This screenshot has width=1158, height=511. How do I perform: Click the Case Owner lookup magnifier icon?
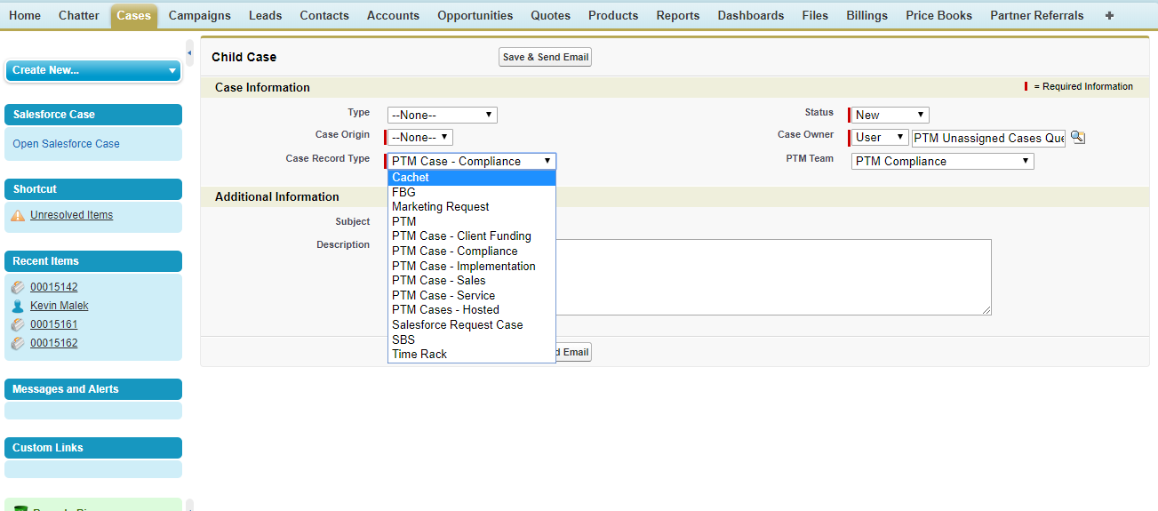[1077, 138]
